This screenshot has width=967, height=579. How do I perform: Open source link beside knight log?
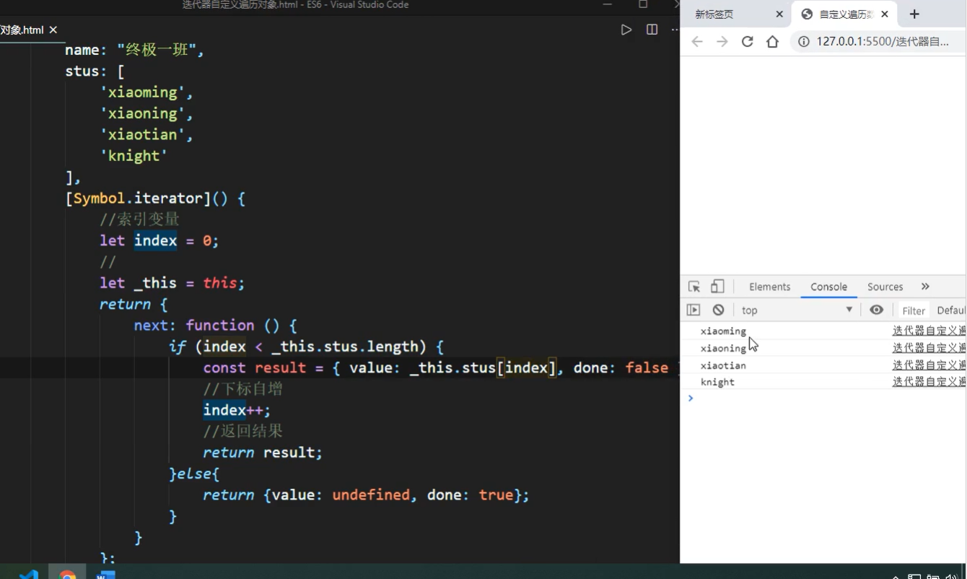pyautogui.click(x=929, y=382)
